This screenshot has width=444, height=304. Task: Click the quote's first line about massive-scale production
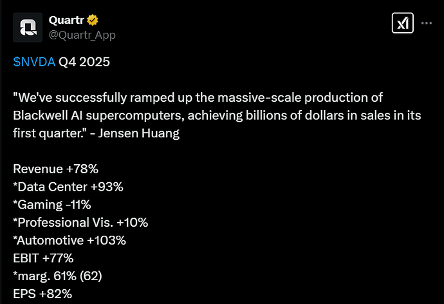click(x=198, y=98)
